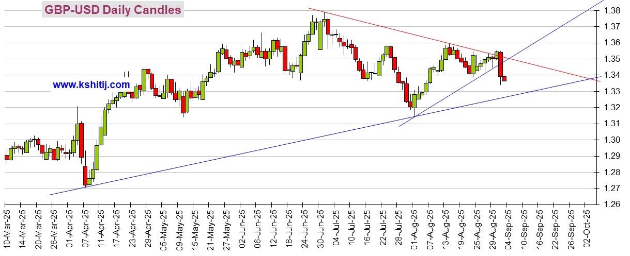
Task: Click the GBP-USD Daily Candles title
Action: [x=113, y=10]
